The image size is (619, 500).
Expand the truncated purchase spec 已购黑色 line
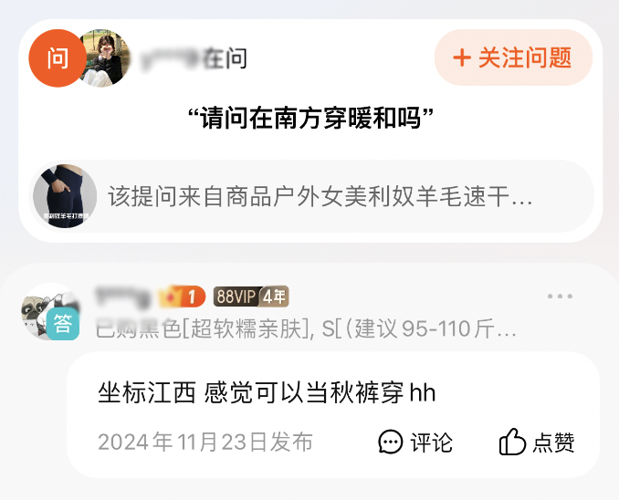pyautogui.click(x=306, y=328)
